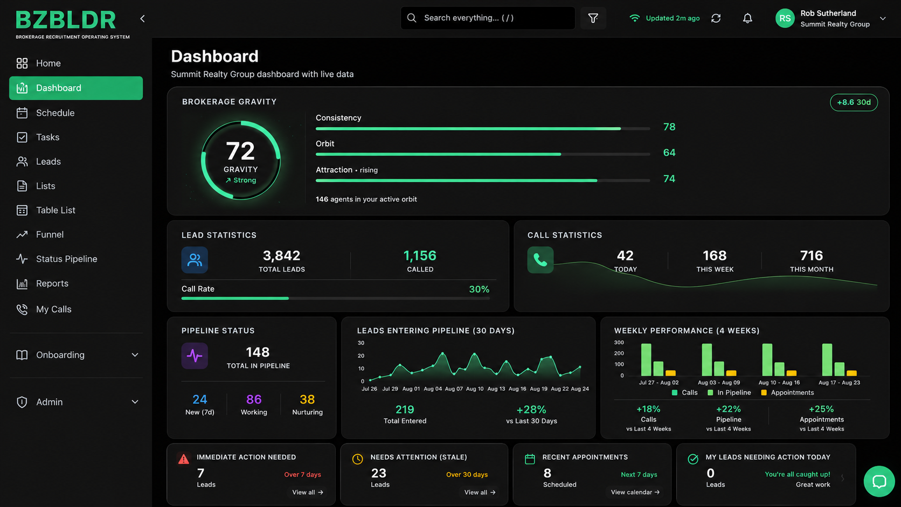Click the Consistency progress bar
The height and width of the screenshot is (507, 901).
pos(483,129)
